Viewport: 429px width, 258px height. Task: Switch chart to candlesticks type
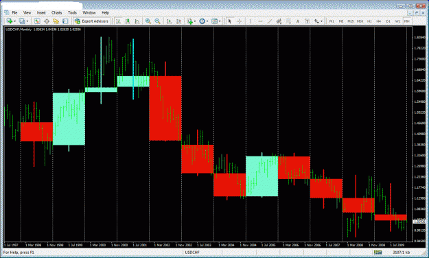coord(128,21)
